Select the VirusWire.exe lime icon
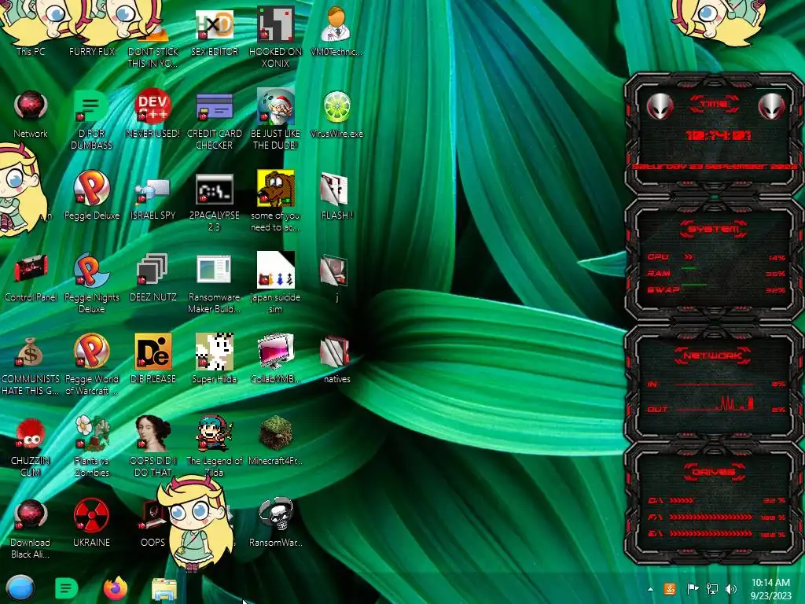 (x=336, y=106)
